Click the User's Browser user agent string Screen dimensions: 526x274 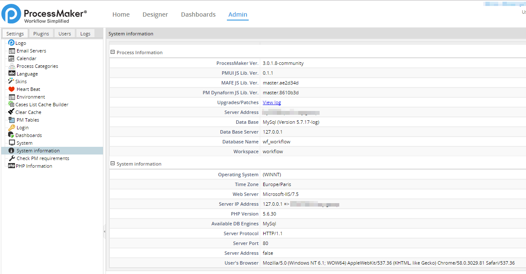(x=389, y=263)
